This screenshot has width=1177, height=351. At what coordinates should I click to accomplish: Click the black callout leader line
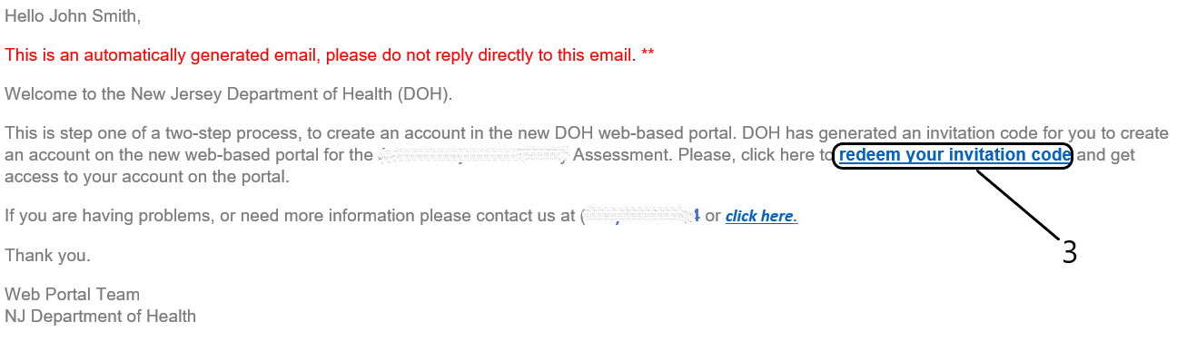1017,203
